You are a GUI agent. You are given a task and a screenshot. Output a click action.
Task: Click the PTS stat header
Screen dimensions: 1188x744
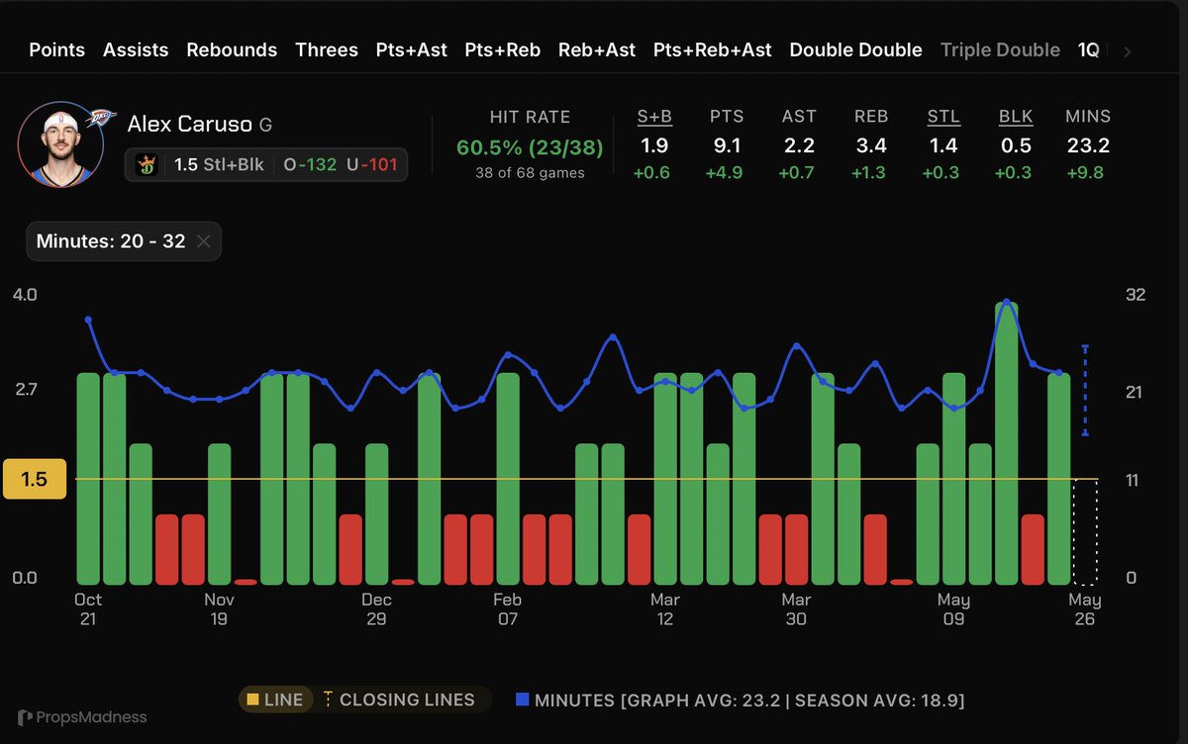tap(727, 117)
